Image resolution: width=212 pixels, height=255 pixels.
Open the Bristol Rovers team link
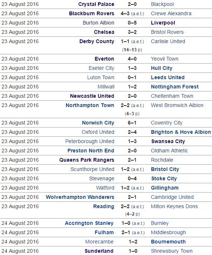[x=167, y=32]
